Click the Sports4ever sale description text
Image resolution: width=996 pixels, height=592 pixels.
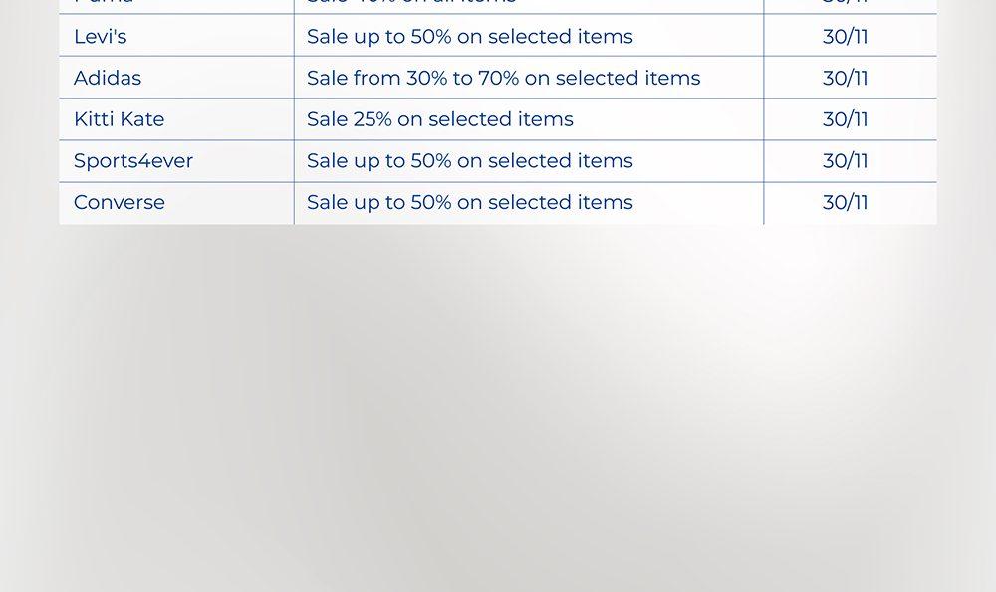pos(469,161)
